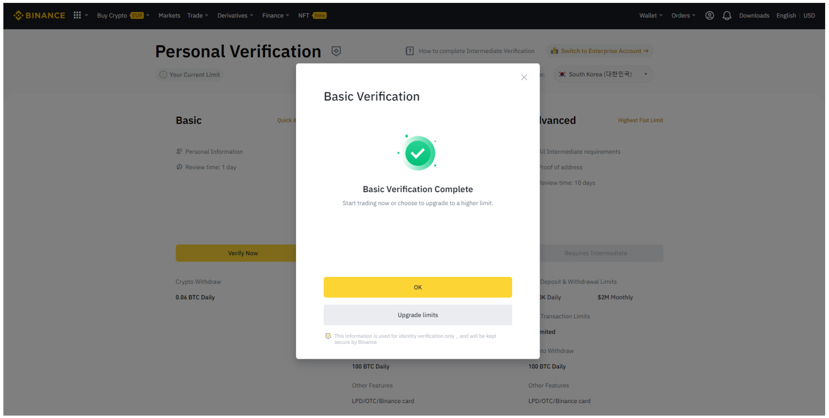The height and width of the screenshot is (418, 829).
Task: Close the Basic Verification dialog
Action: pos(524,77)
